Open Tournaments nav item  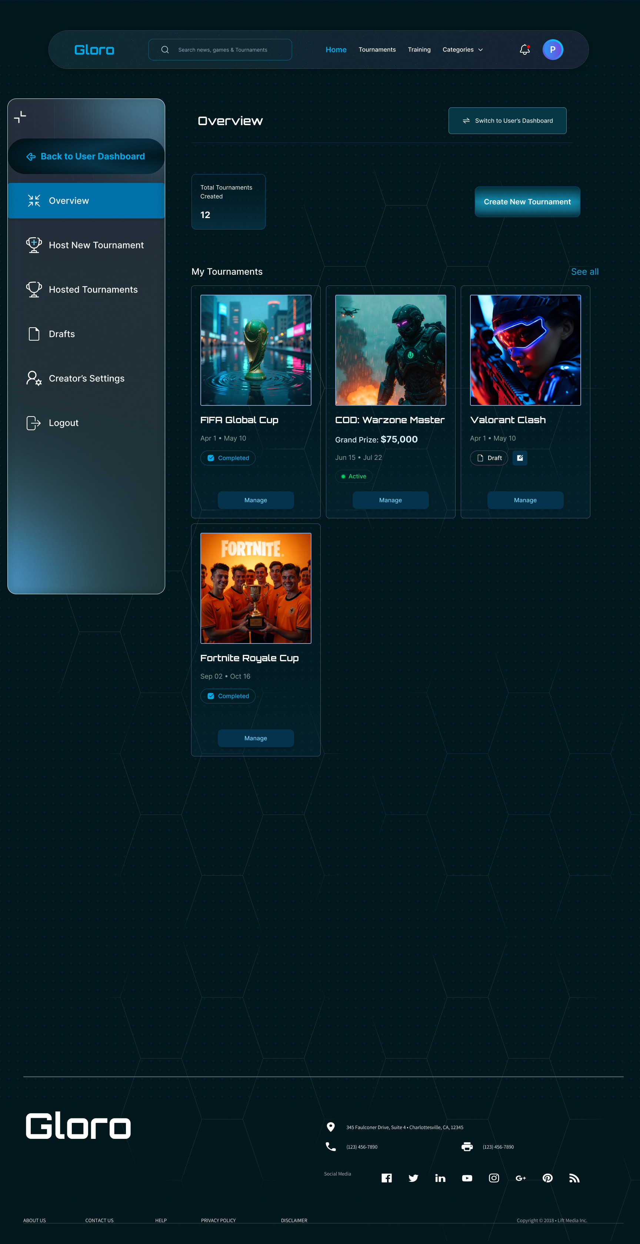377,50
